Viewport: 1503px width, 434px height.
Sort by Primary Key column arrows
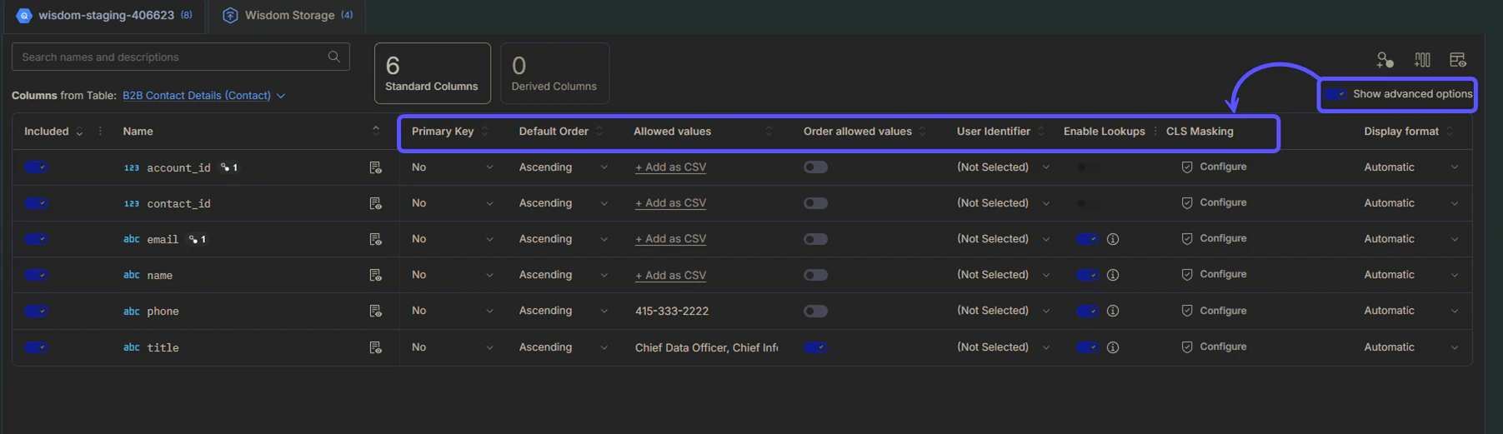click(x=484, y=131)
